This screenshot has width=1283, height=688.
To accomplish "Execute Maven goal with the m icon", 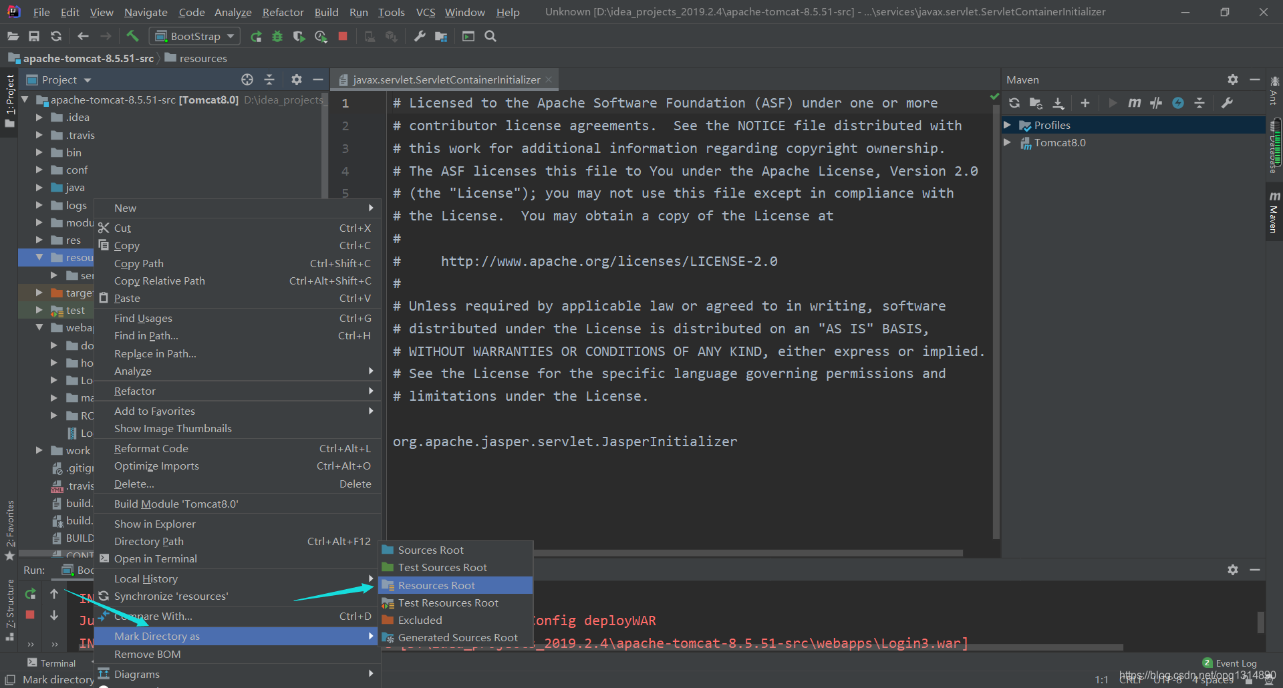I will point(1134,103).
